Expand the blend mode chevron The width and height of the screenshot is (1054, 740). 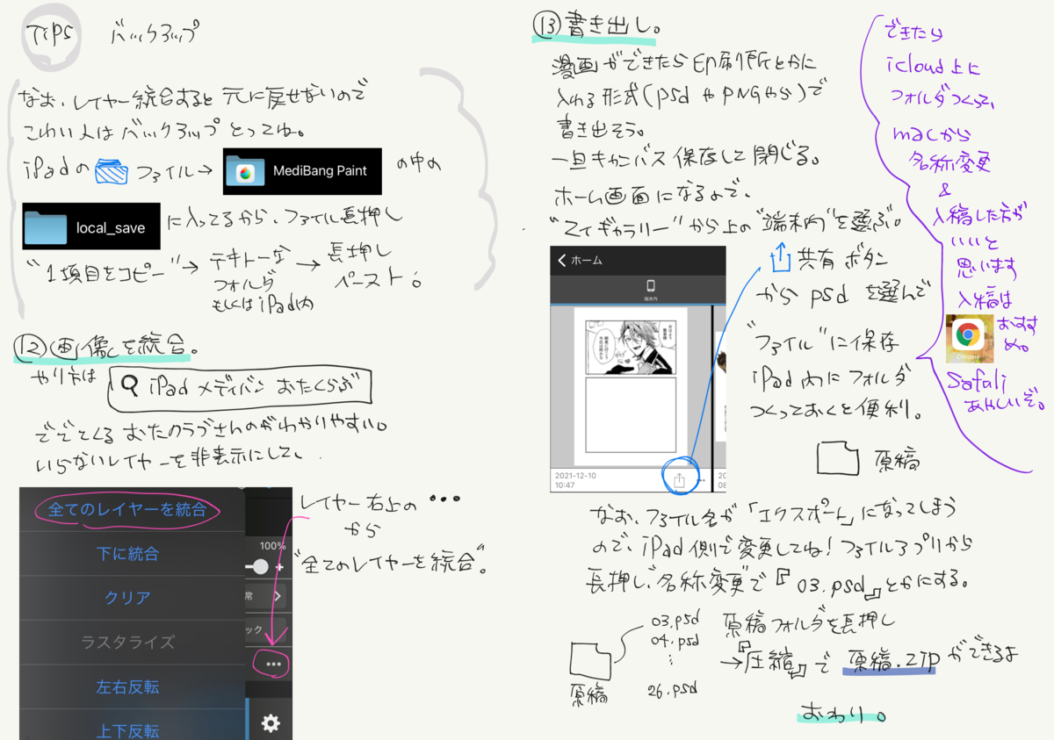(278, 597)
